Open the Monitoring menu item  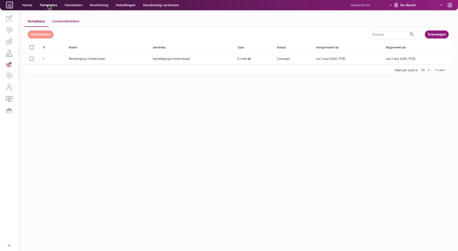click(99, 5)
